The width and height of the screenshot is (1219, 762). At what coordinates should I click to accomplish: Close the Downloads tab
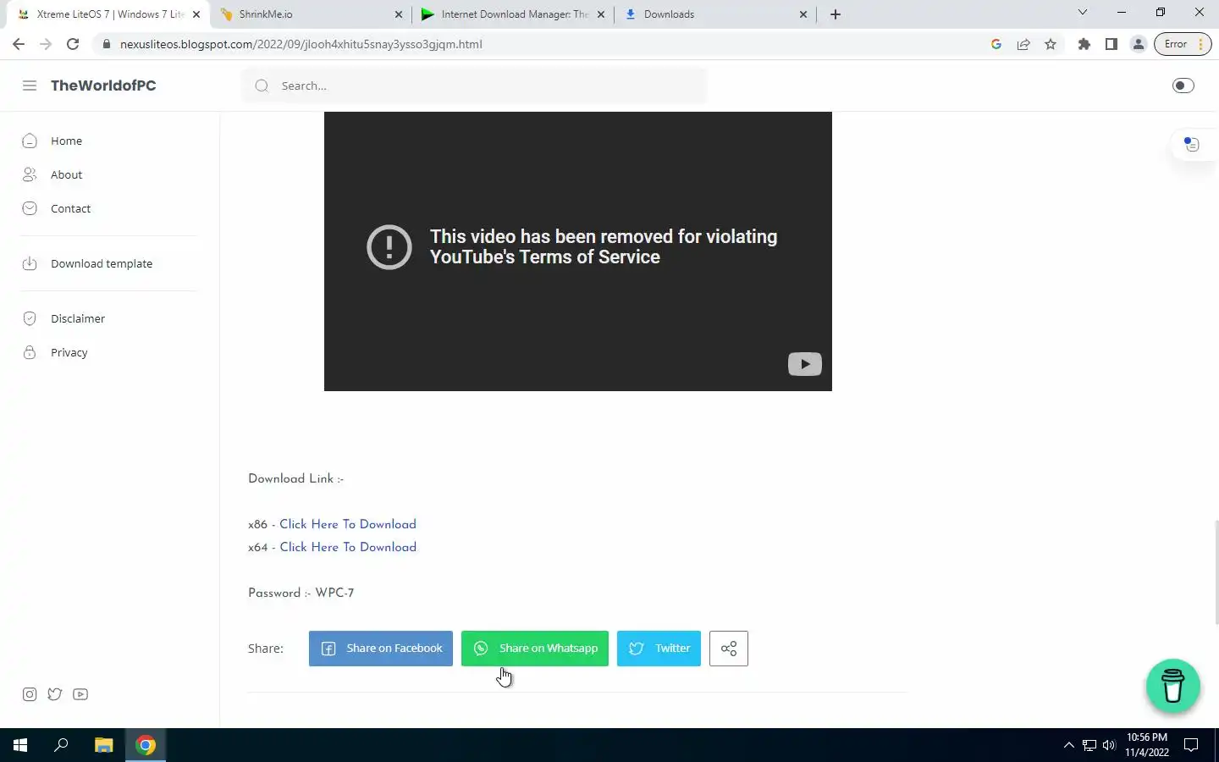coord(803,14)
